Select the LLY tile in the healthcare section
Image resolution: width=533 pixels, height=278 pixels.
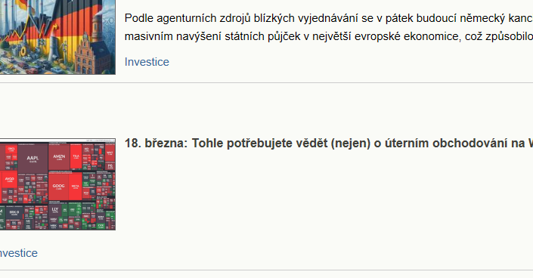click(54, 210)
